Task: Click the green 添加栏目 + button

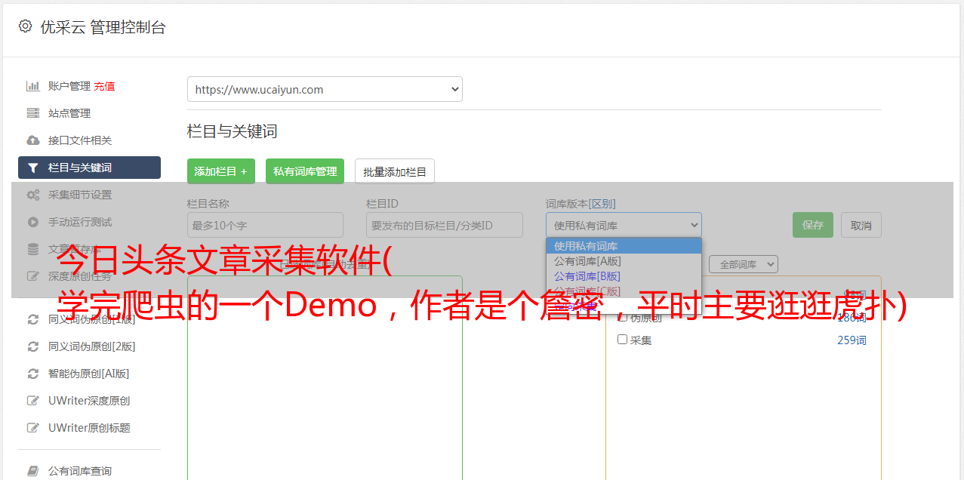Action: click(221, 171)
